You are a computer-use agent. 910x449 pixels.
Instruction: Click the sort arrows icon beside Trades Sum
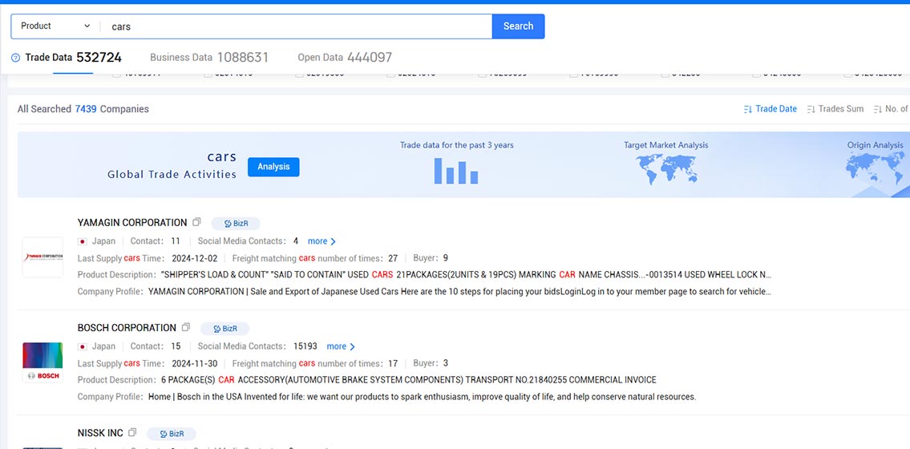811,109
